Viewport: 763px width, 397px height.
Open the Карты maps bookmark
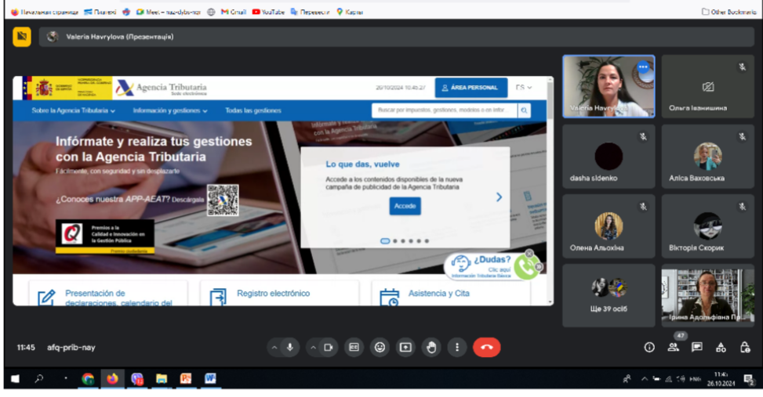[x=350, y=13]
